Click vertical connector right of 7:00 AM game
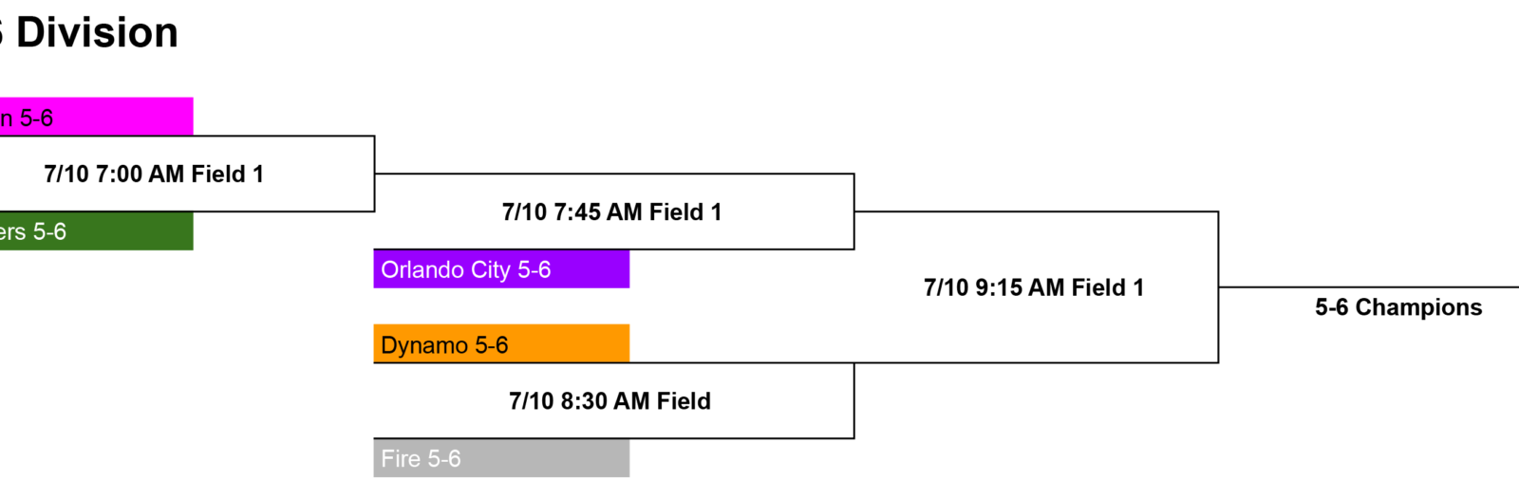Viewport: 1519px width, 479px height. pos(375,174)
